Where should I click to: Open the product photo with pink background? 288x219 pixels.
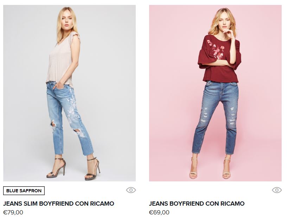215,93
